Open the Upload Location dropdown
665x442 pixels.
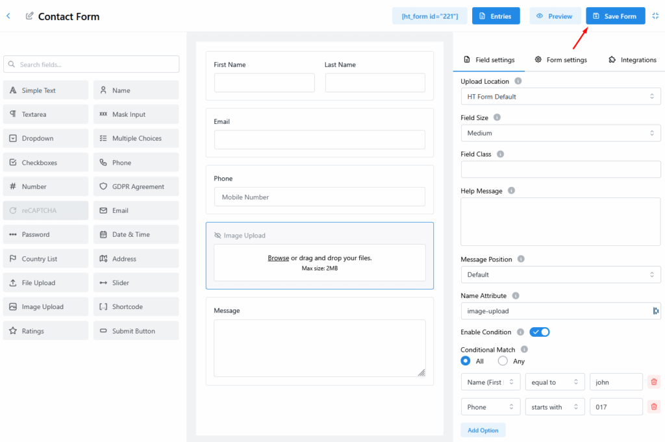click(560, 97)
